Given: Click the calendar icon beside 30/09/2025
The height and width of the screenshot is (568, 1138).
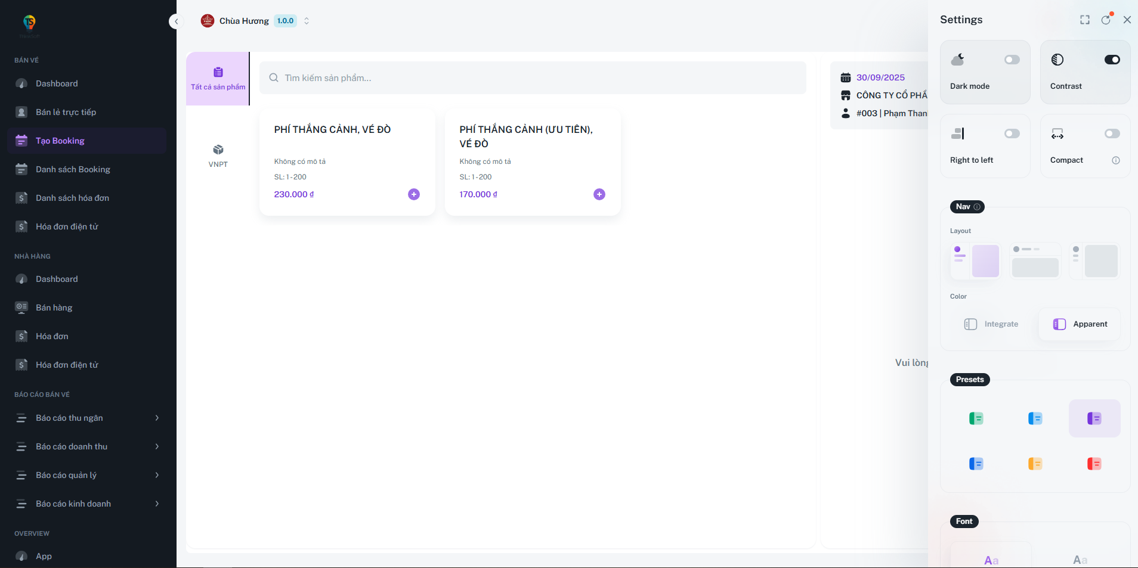Looking at the screenshot, I should pyautogui.click(x=846, y=77).
